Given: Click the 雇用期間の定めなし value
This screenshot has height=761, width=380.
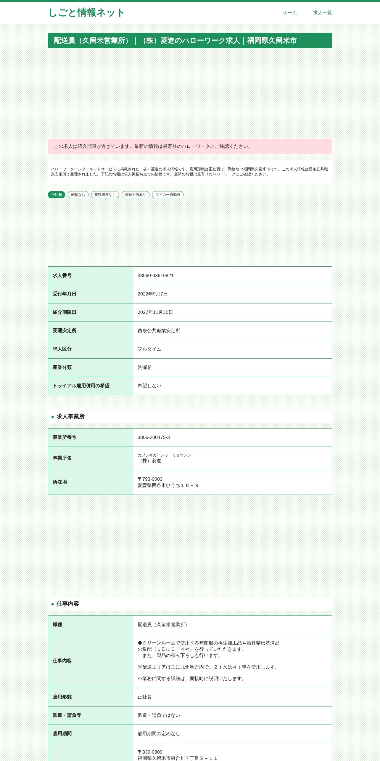Looking at the screenshot, I should tap(159, 734).
